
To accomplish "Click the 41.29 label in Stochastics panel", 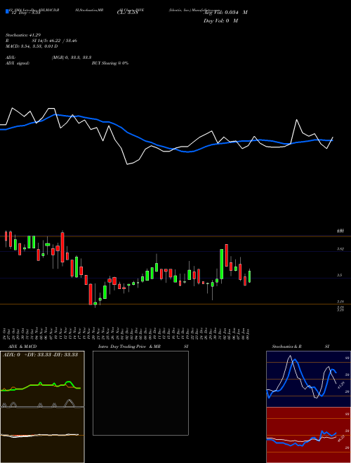I will click(341, 385).
